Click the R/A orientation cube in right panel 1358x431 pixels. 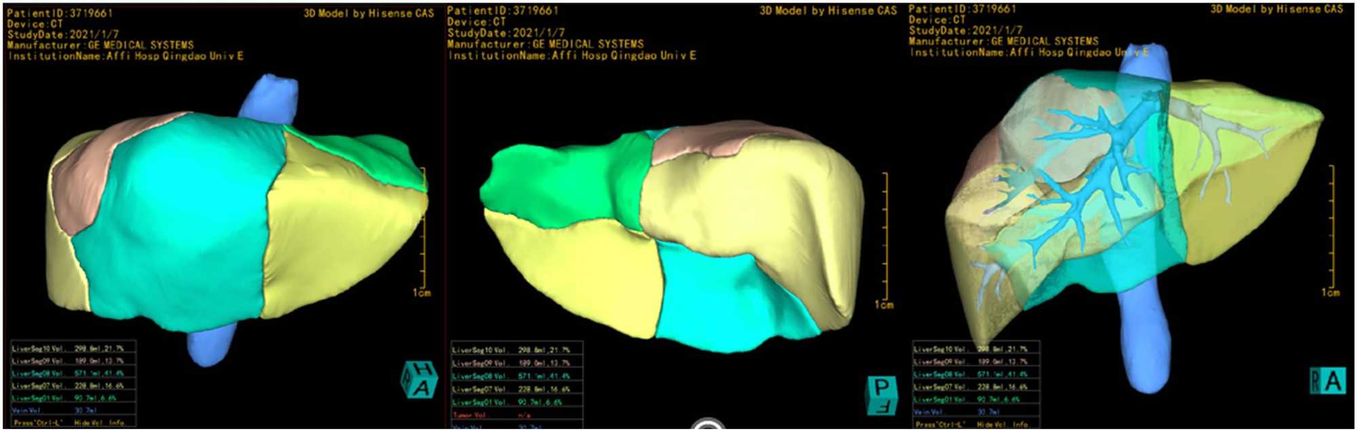click(1327, 381)
